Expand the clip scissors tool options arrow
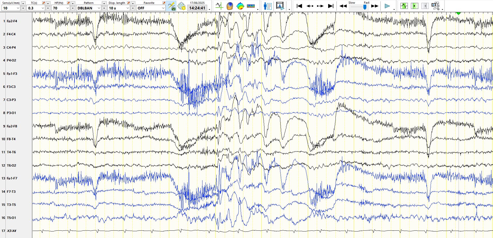493x238 pixels. point(442,9)
